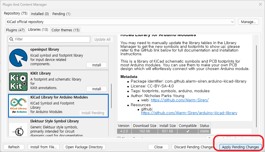Click the Install Size column header

[167, 126]
